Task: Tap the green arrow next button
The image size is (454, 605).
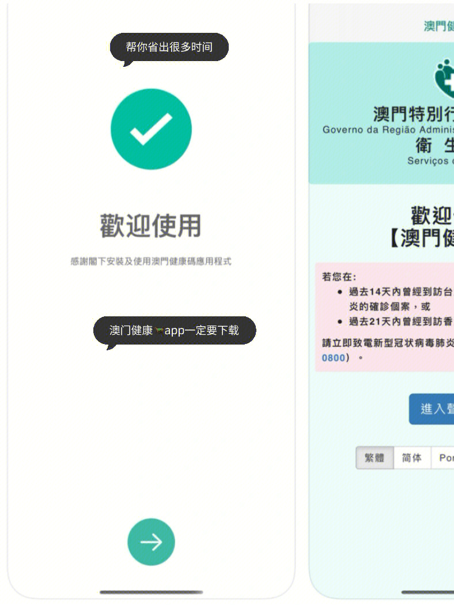Action: [151, 542]
